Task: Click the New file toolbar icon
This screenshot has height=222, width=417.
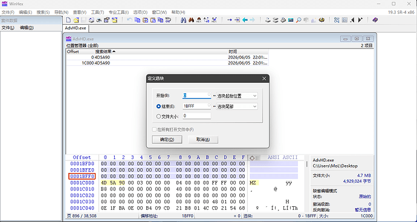Action: tap(69, 20)
